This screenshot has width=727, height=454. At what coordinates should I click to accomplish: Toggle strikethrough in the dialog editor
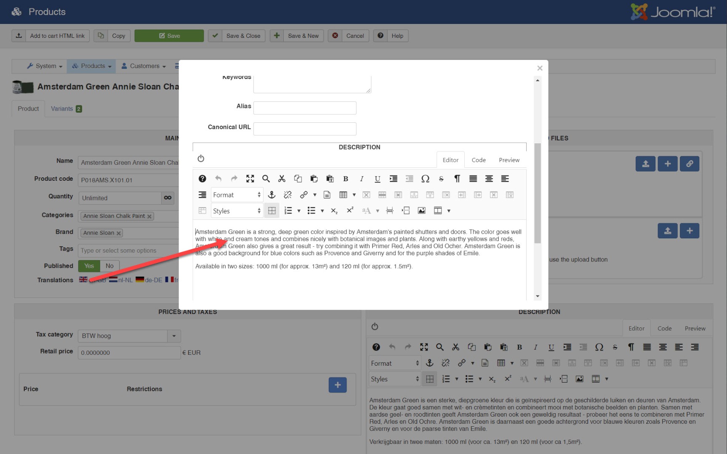coord(441,179)
